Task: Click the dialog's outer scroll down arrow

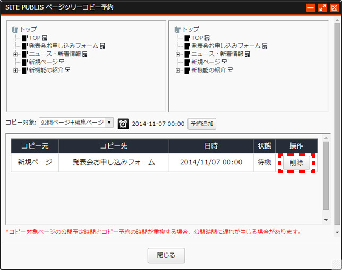Action: 337,232
